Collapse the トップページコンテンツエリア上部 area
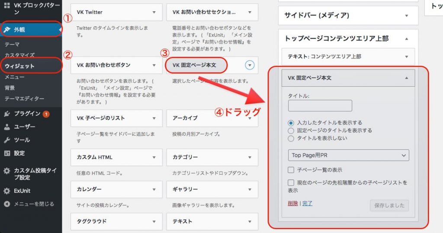 [407, 38]
